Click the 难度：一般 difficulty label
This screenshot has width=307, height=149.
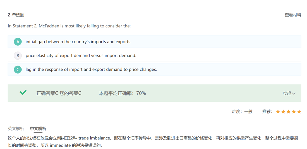click(x=242, y=112)
